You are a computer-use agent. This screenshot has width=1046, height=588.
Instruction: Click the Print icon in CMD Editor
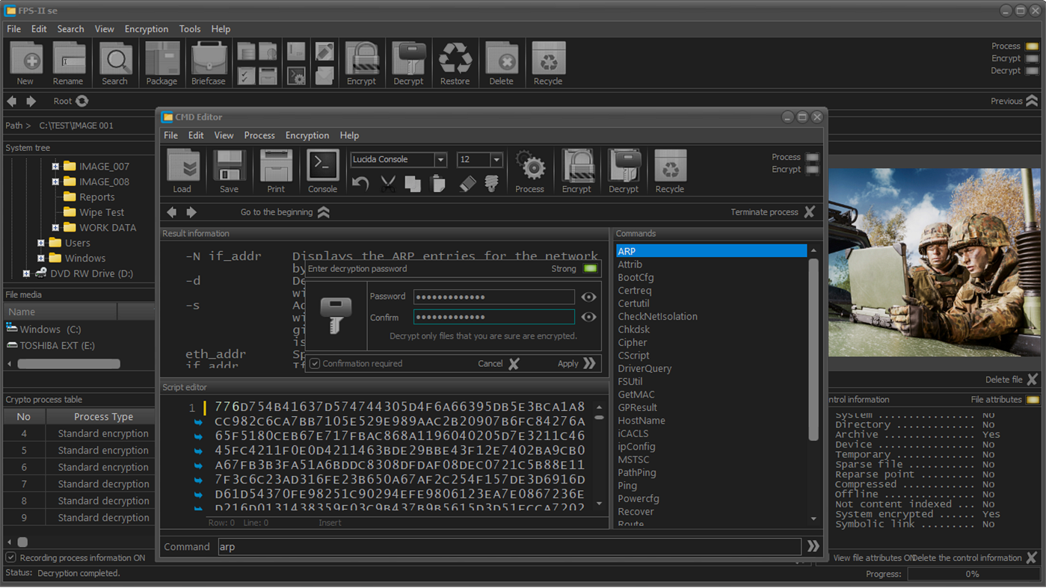coord(275,170)
